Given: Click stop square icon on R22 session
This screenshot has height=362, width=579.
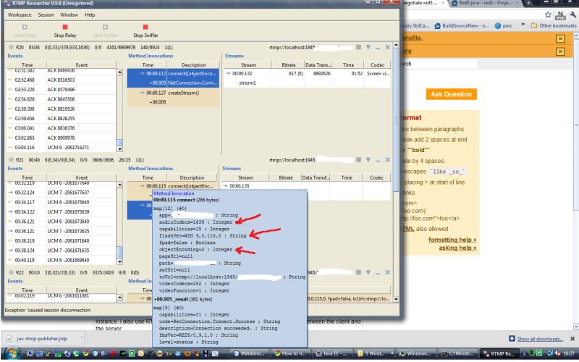Looking at the screenshot, I should (358, 272).
